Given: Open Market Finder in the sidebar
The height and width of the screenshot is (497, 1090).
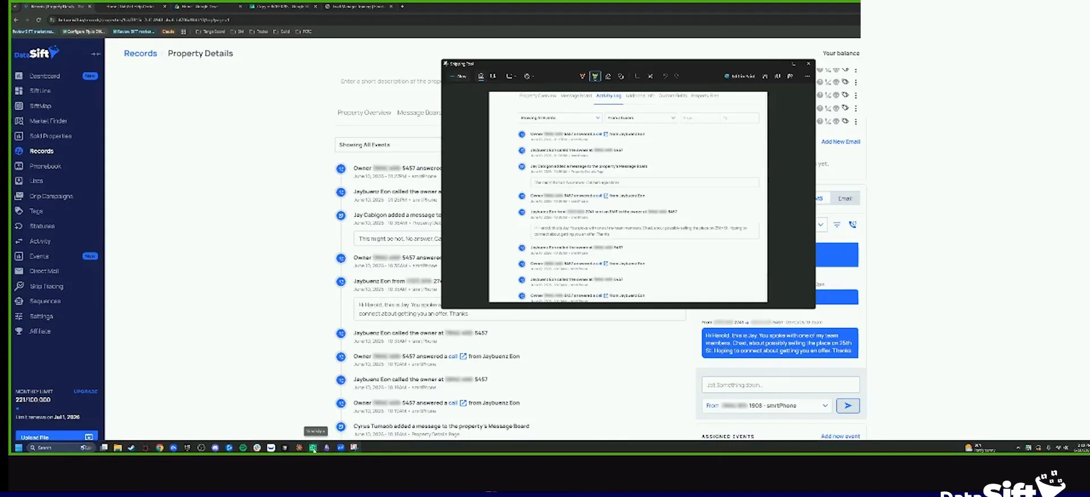Looking at the screenshot, I should point(48,121).
